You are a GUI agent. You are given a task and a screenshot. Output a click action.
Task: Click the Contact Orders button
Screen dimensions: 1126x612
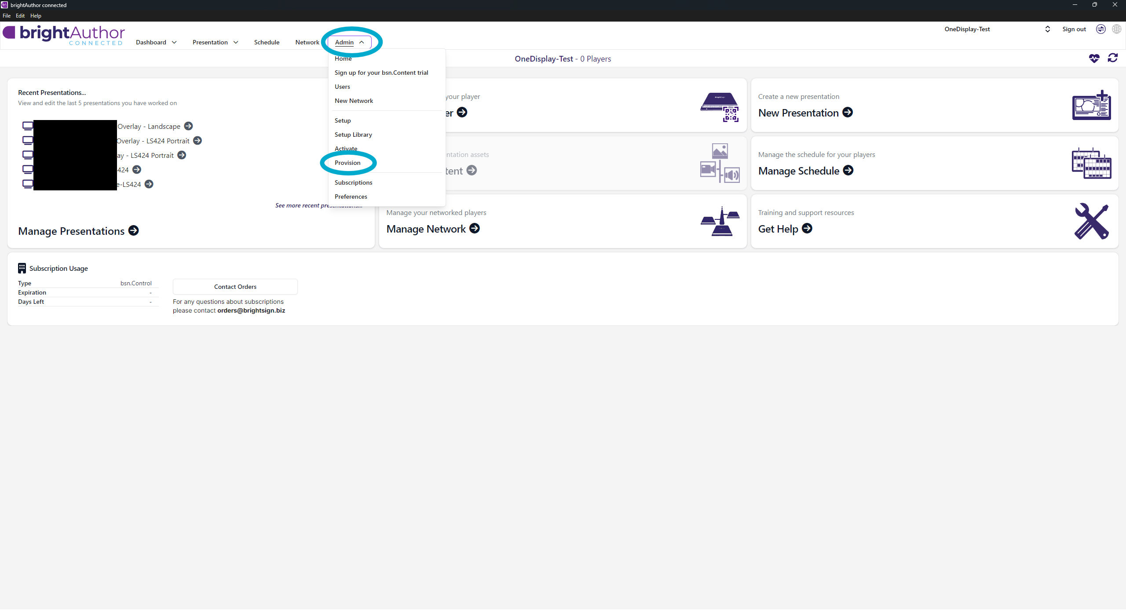[x=235, y=287]
